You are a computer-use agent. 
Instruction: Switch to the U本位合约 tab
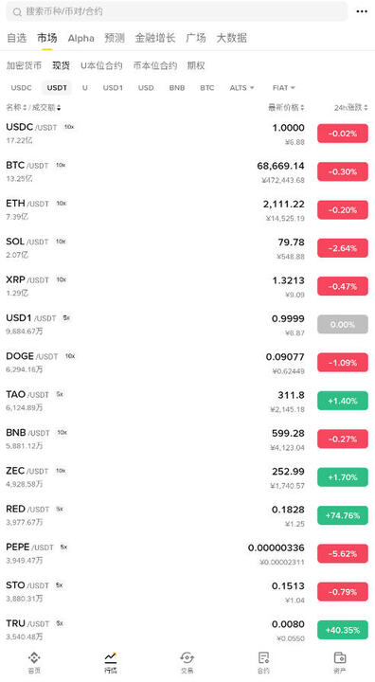[x=101, y=65]
